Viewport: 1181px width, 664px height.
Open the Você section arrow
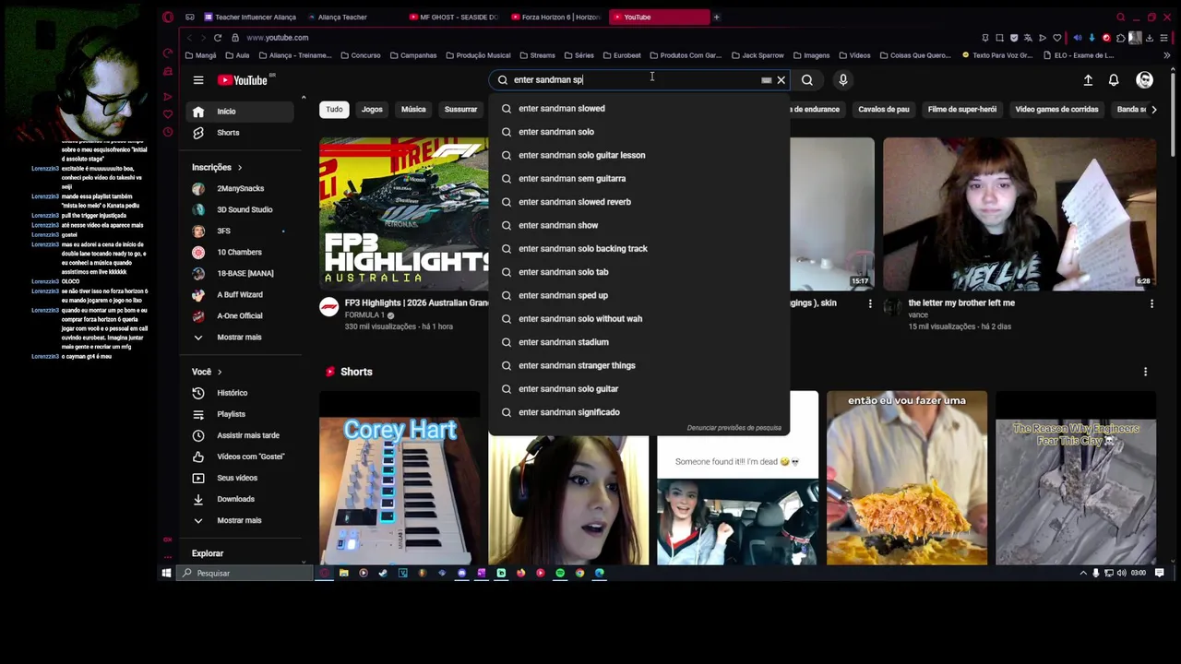coord(220,372)
